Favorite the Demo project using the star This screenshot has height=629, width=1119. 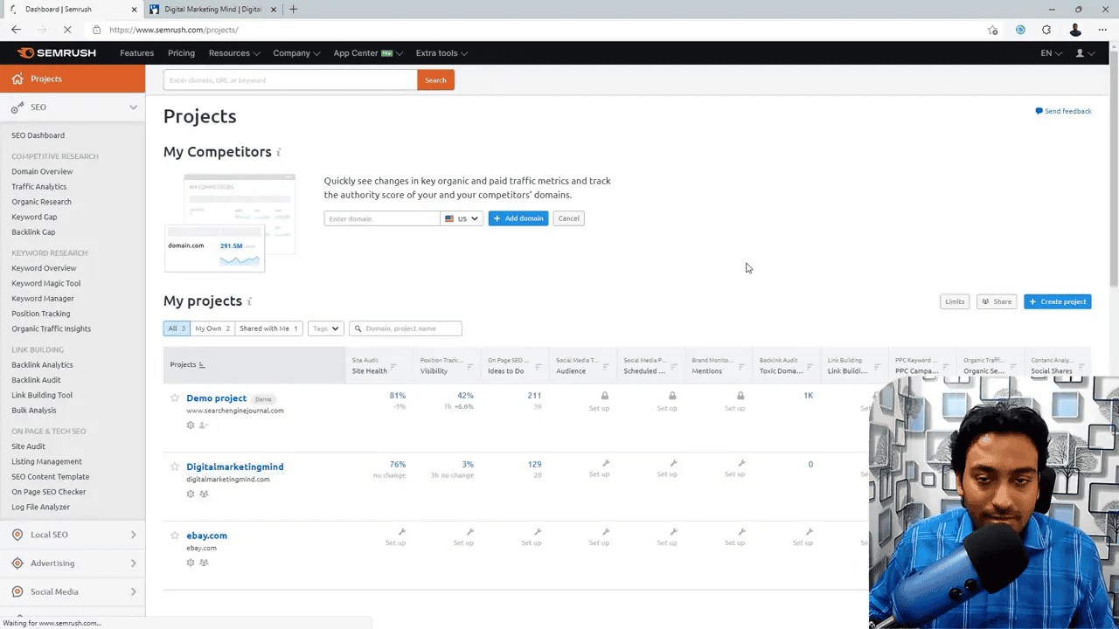coord(174,397)
